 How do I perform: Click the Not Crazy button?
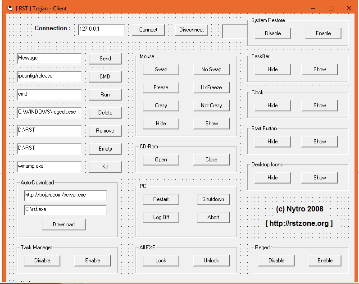click(211, 105)
